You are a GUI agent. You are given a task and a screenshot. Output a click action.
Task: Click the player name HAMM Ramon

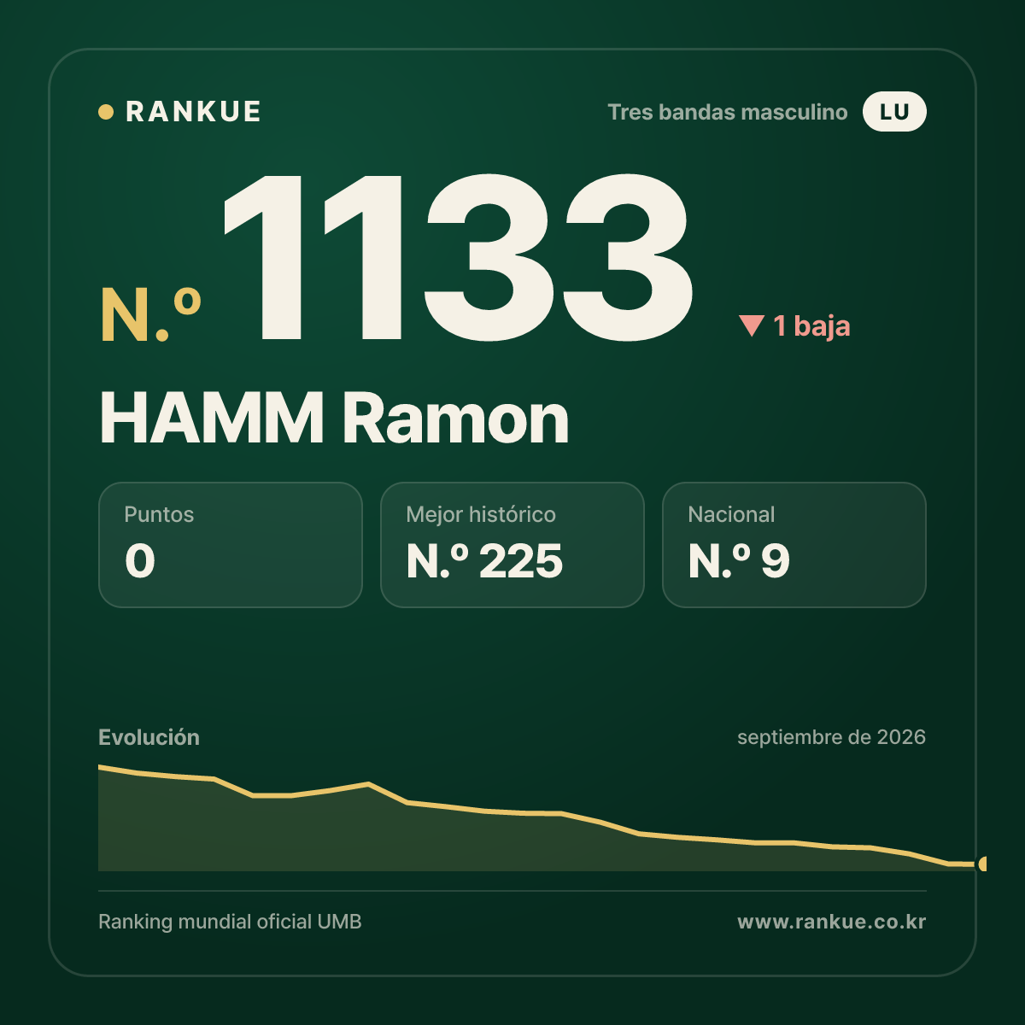click(334, 419)
